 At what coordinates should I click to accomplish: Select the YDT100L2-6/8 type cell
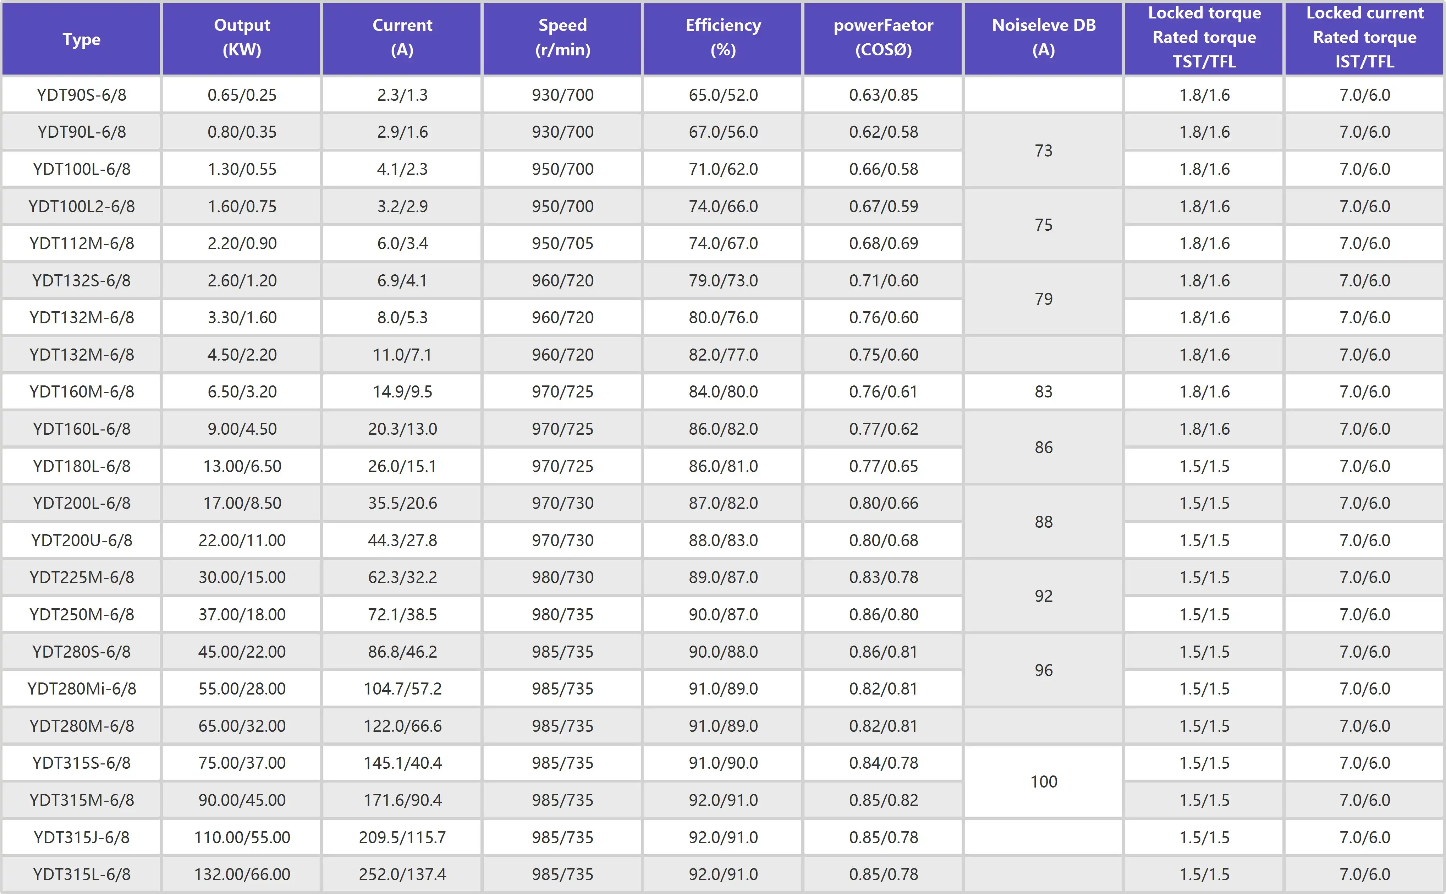pyautogui.click(x=81, y=206)
